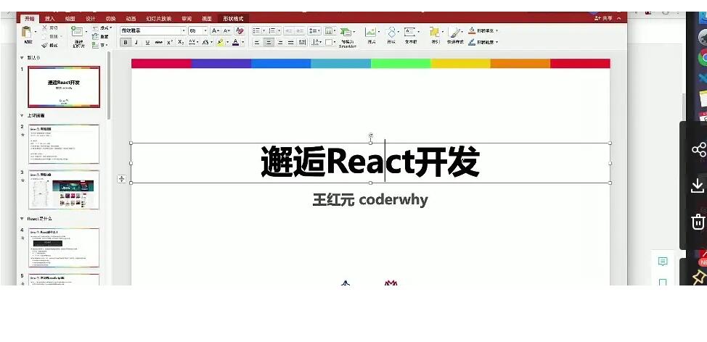Image resolution: width=707 pixels, height=342 pixels.
Task: Click the Paste clipboard icon
Action: pos(28,33)
